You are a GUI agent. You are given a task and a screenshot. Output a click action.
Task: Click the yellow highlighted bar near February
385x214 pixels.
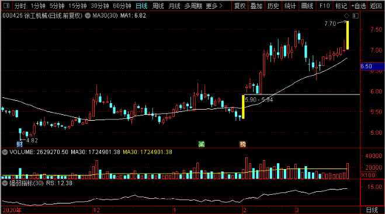click(x=243, y=107)
